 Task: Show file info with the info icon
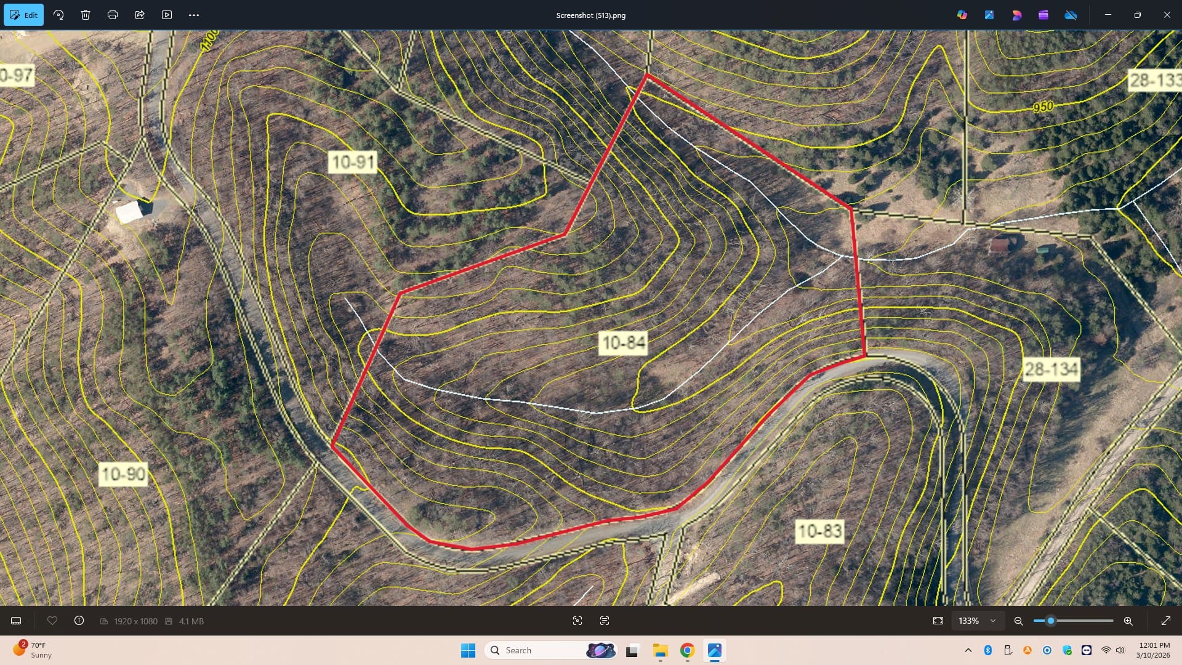pos(79,621)
